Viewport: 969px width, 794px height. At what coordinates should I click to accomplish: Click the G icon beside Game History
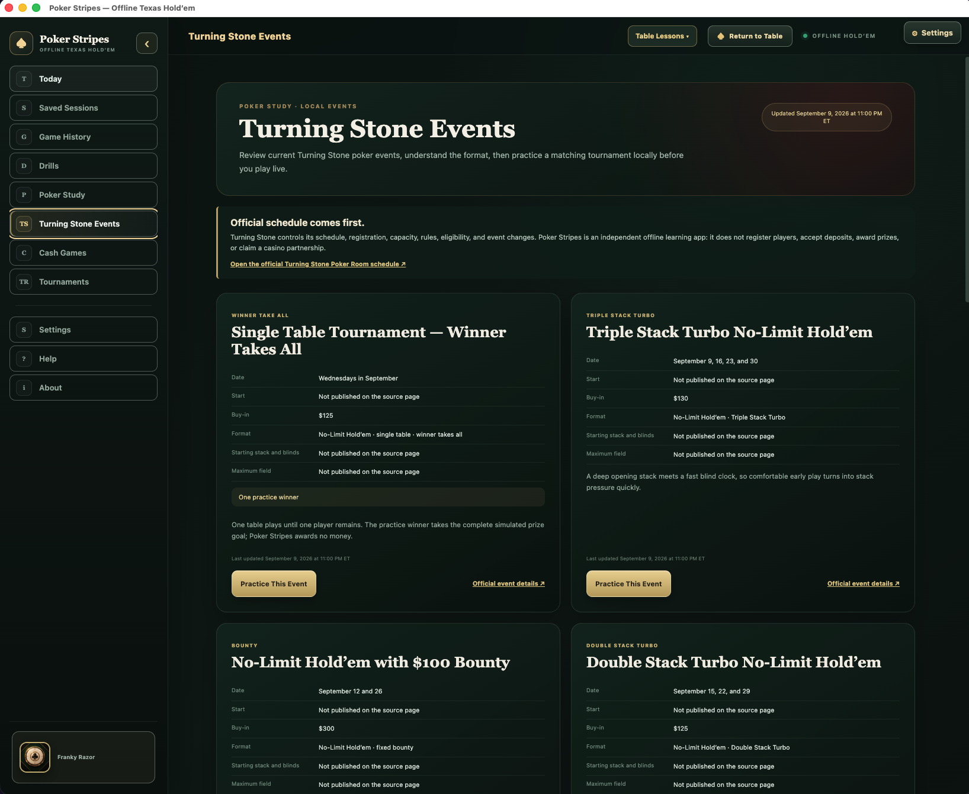click(x=24, y=137)
